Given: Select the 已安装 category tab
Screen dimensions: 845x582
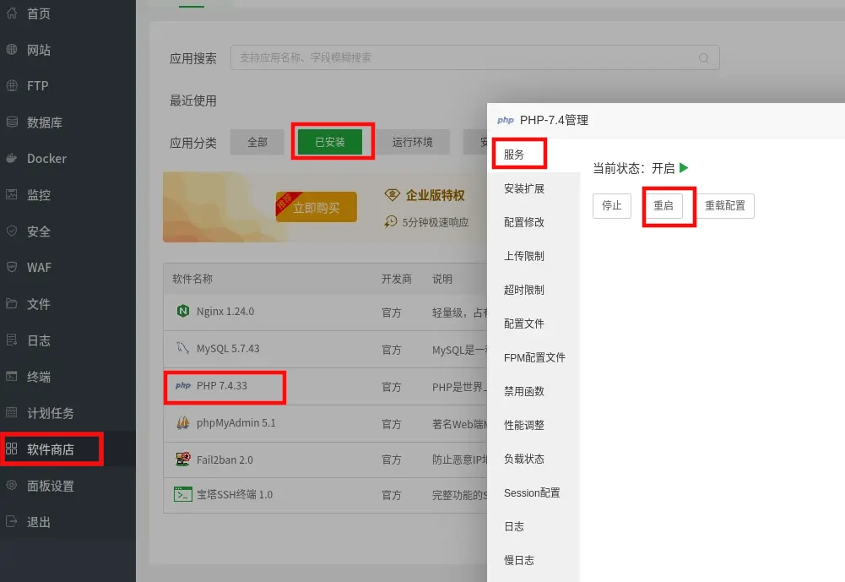Looking at the screenshot, I should (330, 142).
